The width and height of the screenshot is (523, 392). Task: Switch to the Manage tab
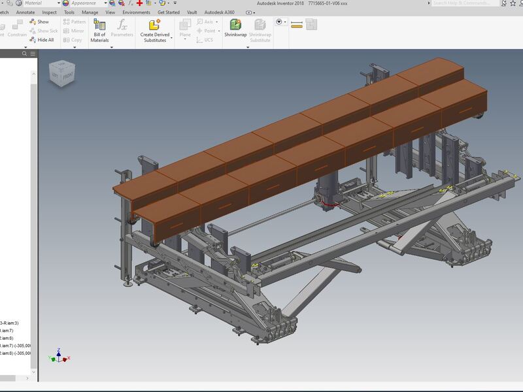pos(90,12)
